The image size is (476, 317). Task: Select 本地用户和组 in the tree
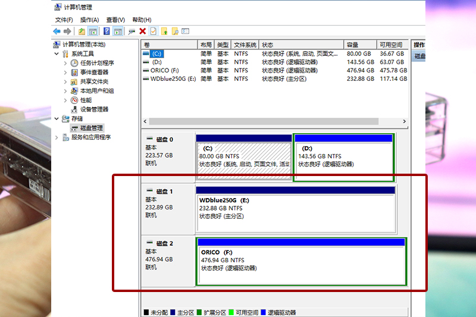point(97,91)
